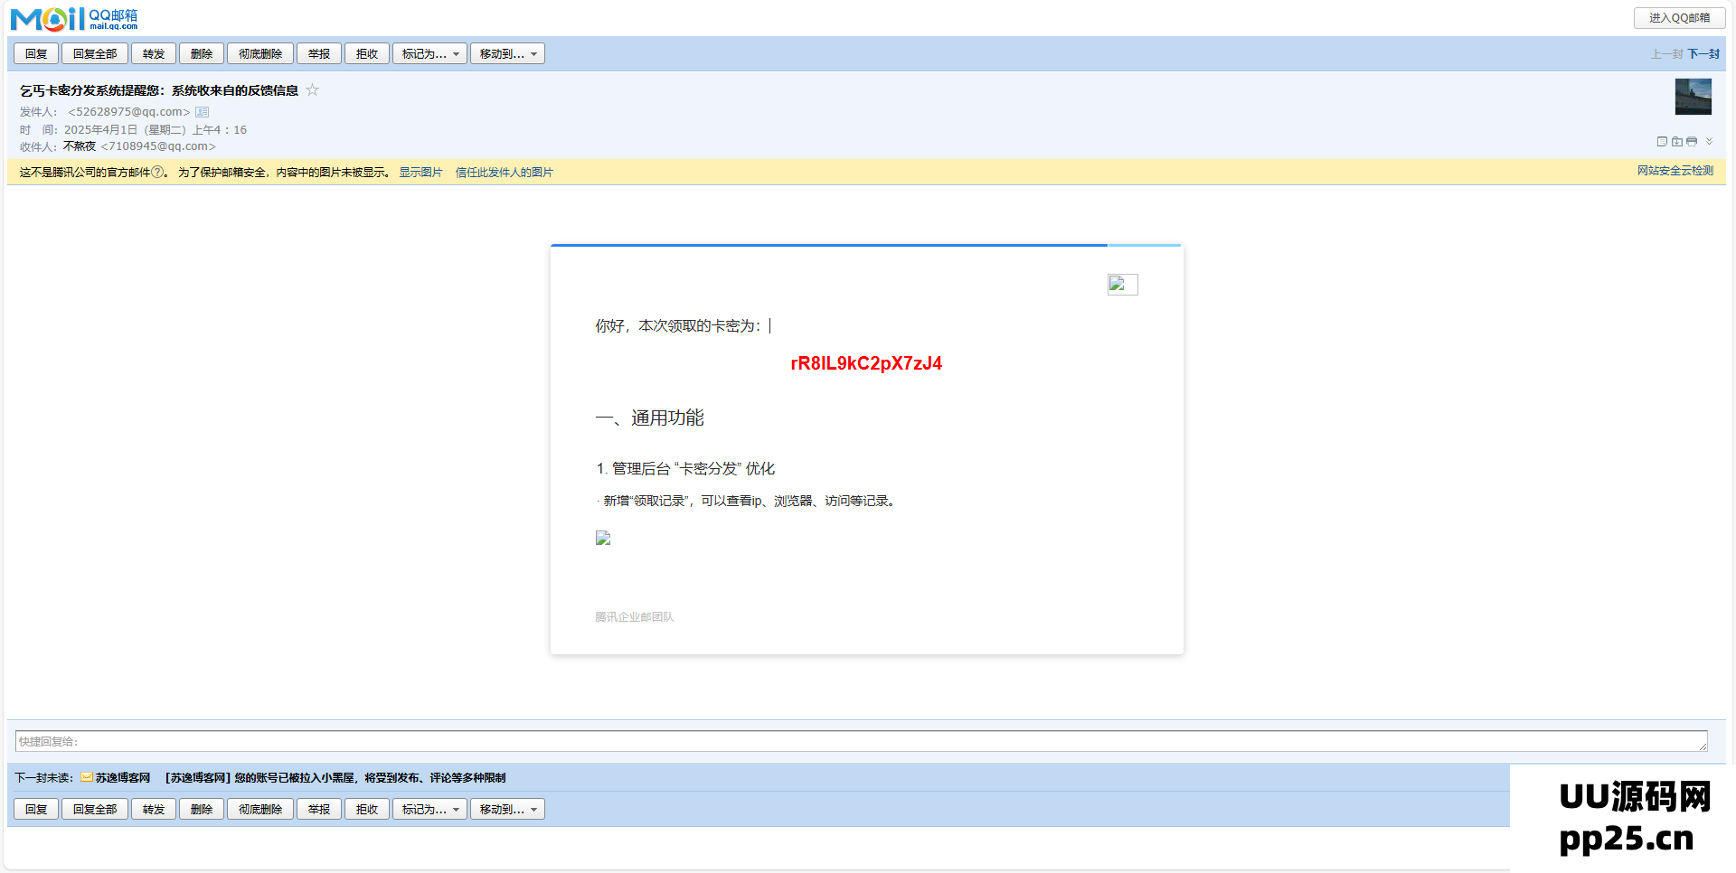Expand message details with double chevron
This screenshot has height=873, width=1736.
pyautogui.click(x=1709, y=142)
